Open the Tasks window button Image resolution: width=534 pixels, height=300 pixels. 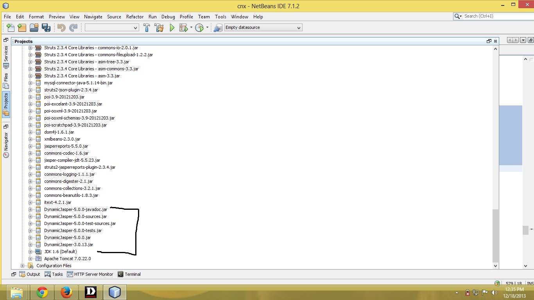pos(54,274)
